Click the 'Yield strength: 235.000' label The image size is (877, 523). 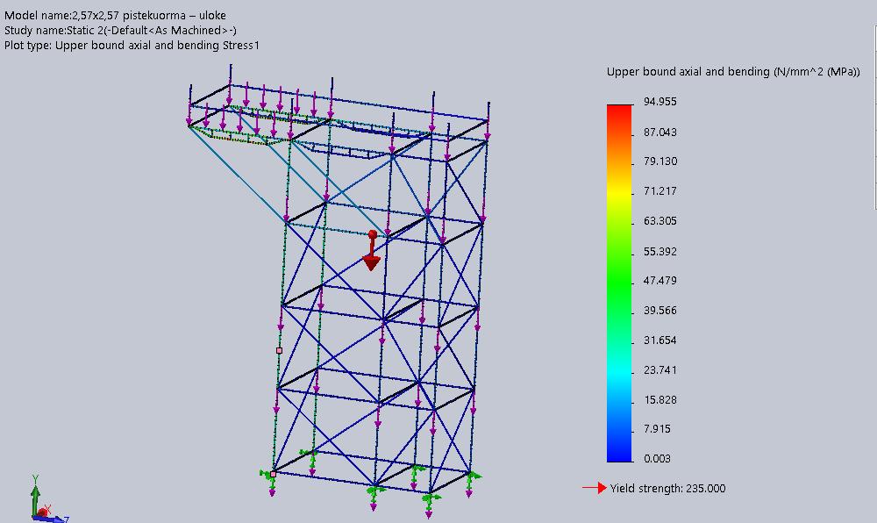667,488
